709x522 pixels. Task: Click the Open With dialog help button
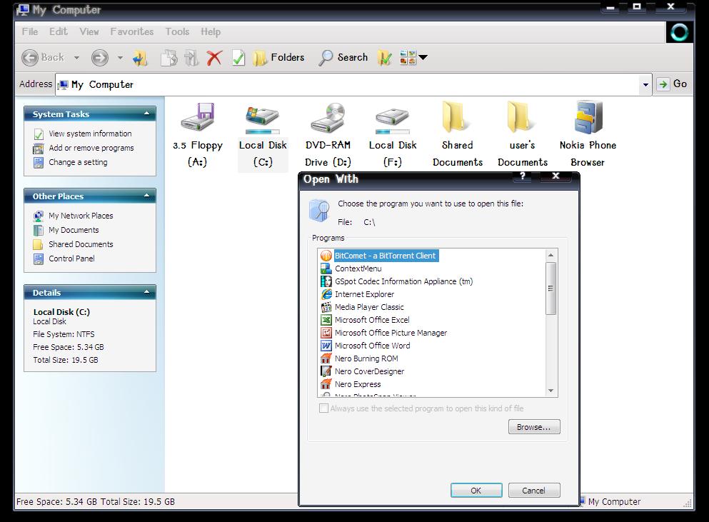(523, 176)
